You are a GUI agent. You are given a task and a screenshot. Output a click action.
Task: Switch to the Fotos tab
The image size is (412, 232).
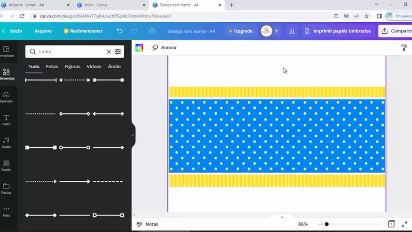click(52, 67)
